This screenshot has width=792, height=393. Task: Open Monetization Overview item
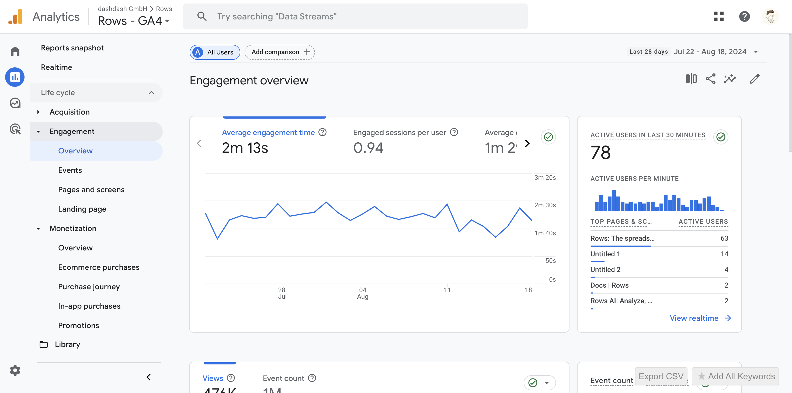75,248
